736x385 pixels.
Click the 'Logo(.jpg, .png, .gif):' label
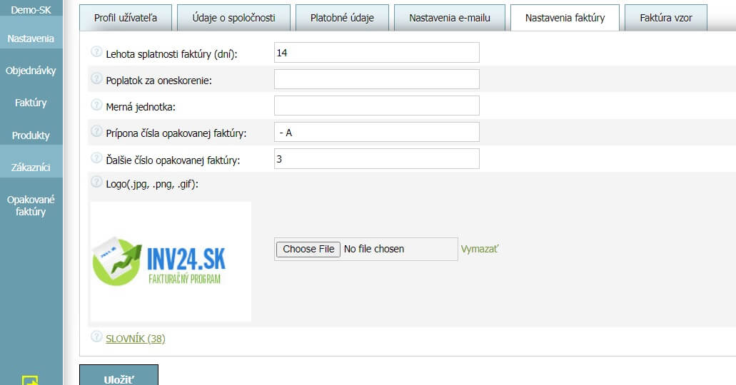point(152,184)
